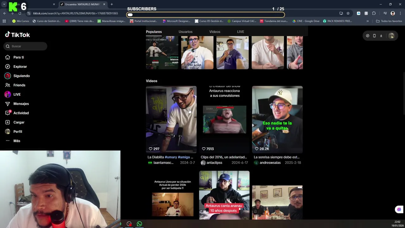Open Chrome extensions puzzle icon

tap(374, 13)
